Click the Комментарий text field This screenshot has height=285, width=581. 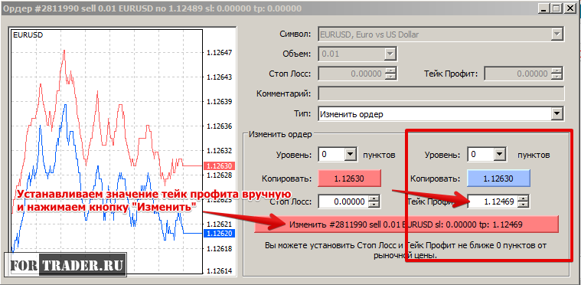441,93
